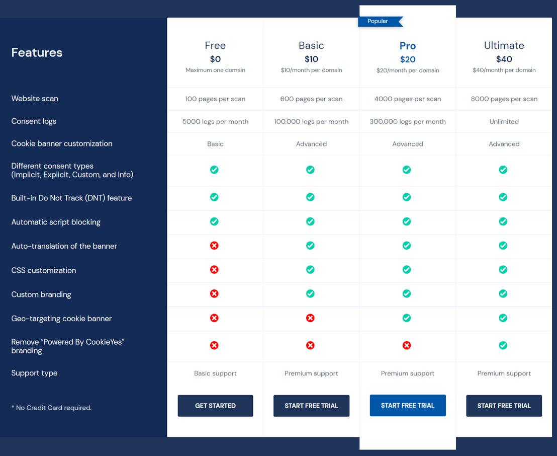Screen dimensions: 557x456
Task: Click the "8000 pages per scan" cell
Action: coord(504,99)
